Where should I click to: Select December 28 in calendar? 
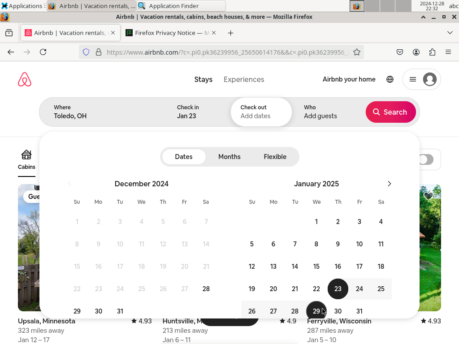click(x=206, y=289)
